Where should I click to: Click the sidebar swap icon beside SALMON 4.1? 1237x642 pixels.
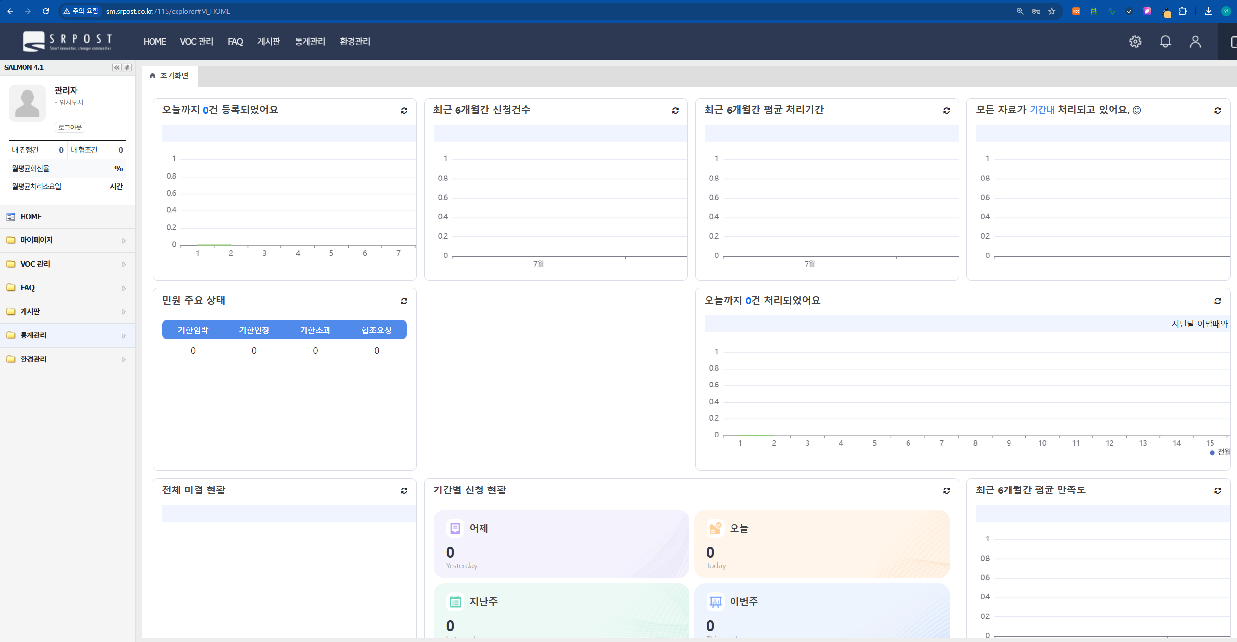coord(127,67)
